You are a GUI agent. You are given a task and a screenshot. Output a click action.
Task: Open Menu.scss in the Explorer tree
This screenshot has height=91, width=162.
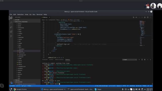click(22, 53)
